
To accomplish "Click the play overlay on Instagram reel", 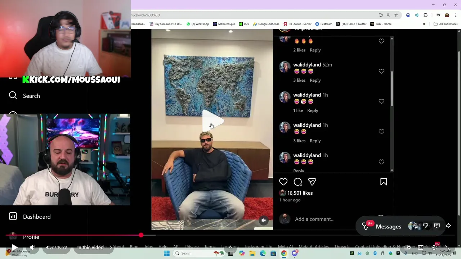I will 212,121.
